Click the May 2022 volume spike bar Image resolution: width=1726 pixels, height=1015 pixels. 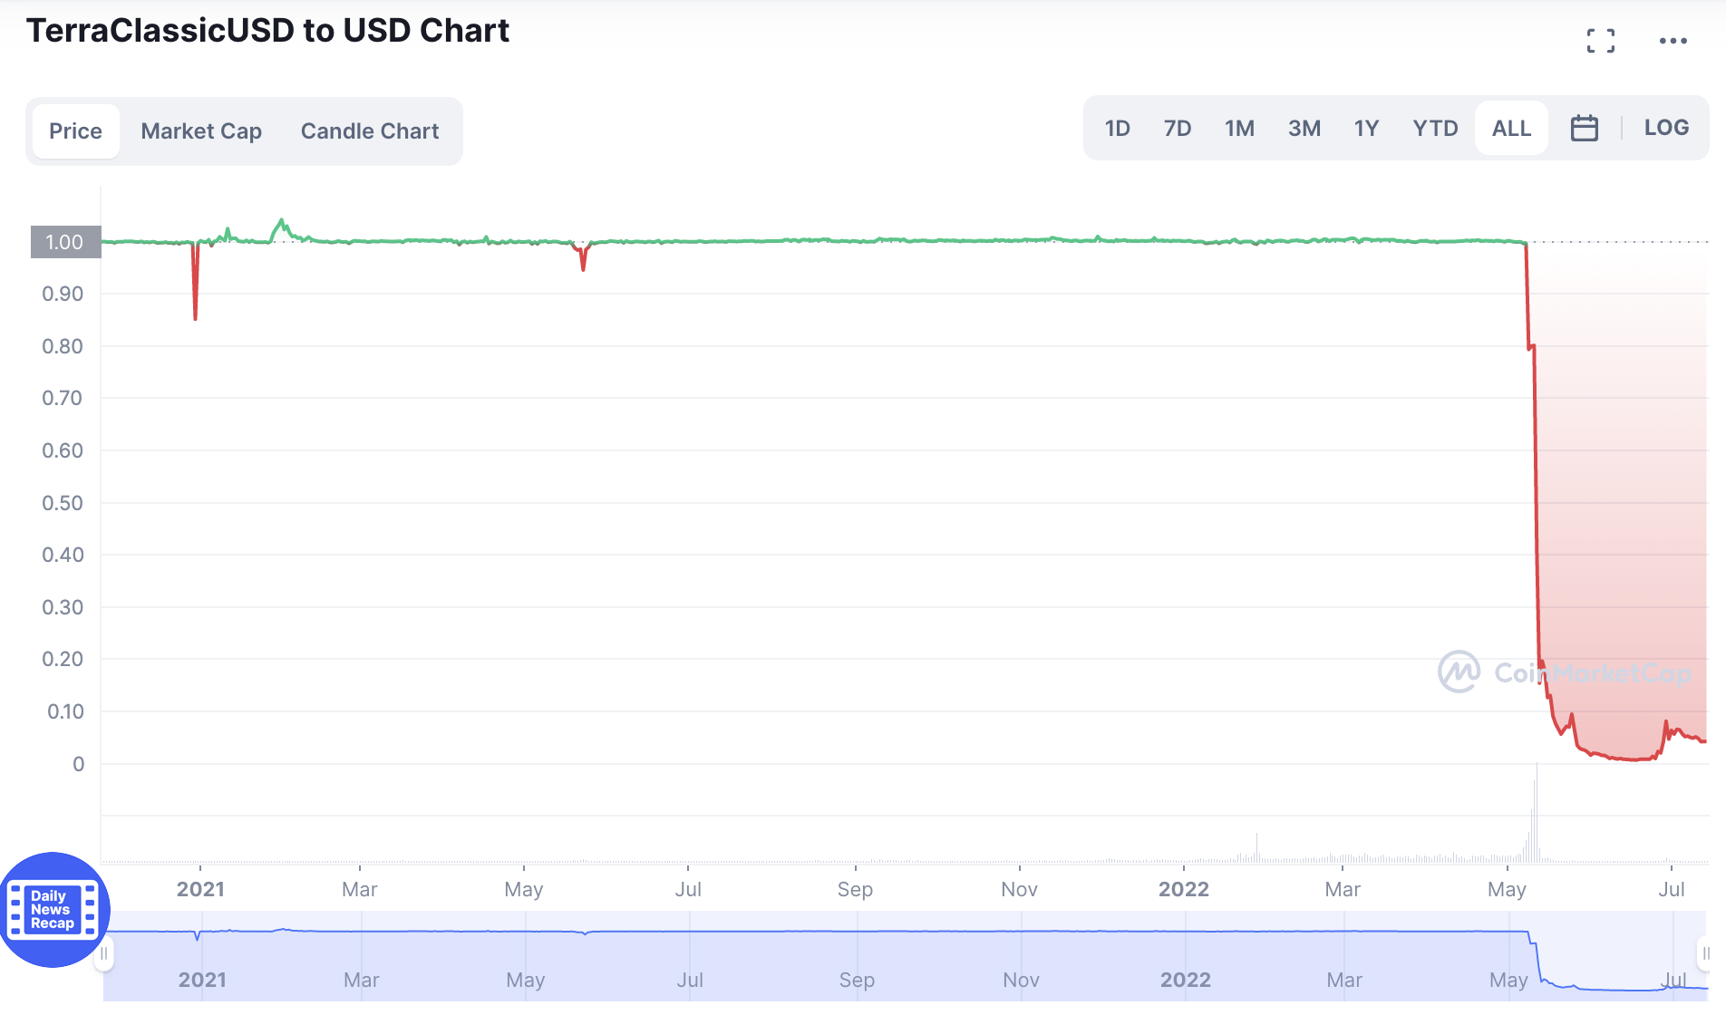(x=1536, y=816)
